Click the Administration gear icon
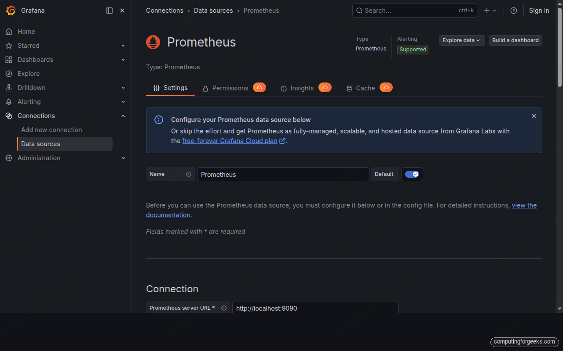 tap(9, 158)
